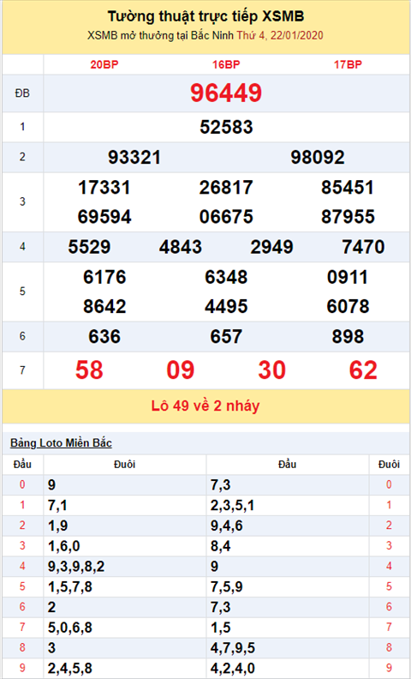Select sixth prize number 657
Screen dimensions: 411x679
click(x=226, y=337)
